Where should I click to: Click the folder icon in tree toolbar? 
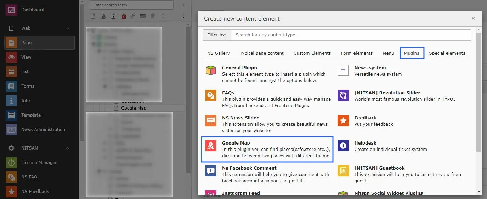click(x=143, y=16)
